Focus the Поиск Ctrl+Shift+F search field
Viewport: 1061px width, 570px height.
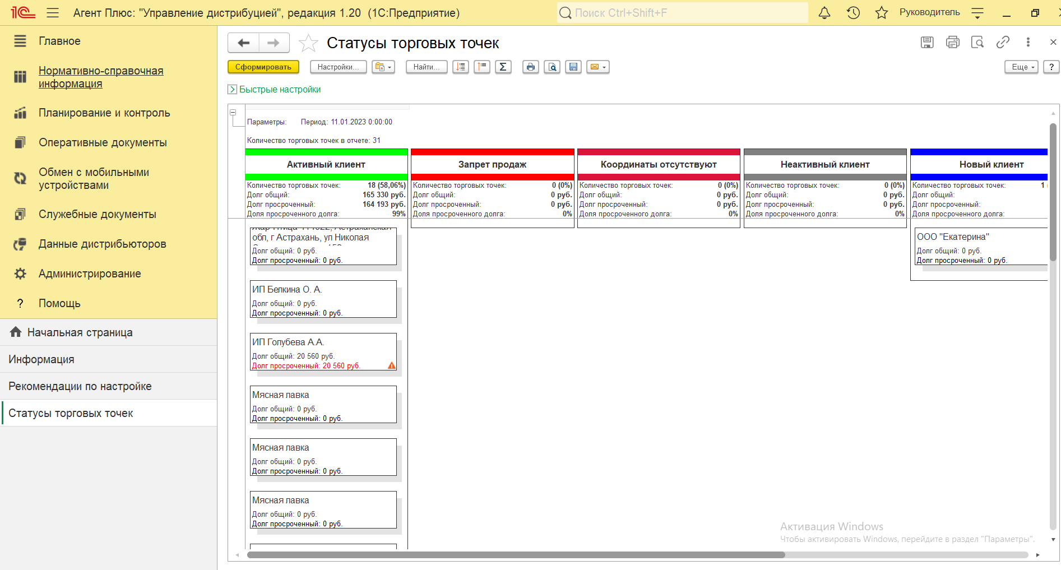(683, 12)
